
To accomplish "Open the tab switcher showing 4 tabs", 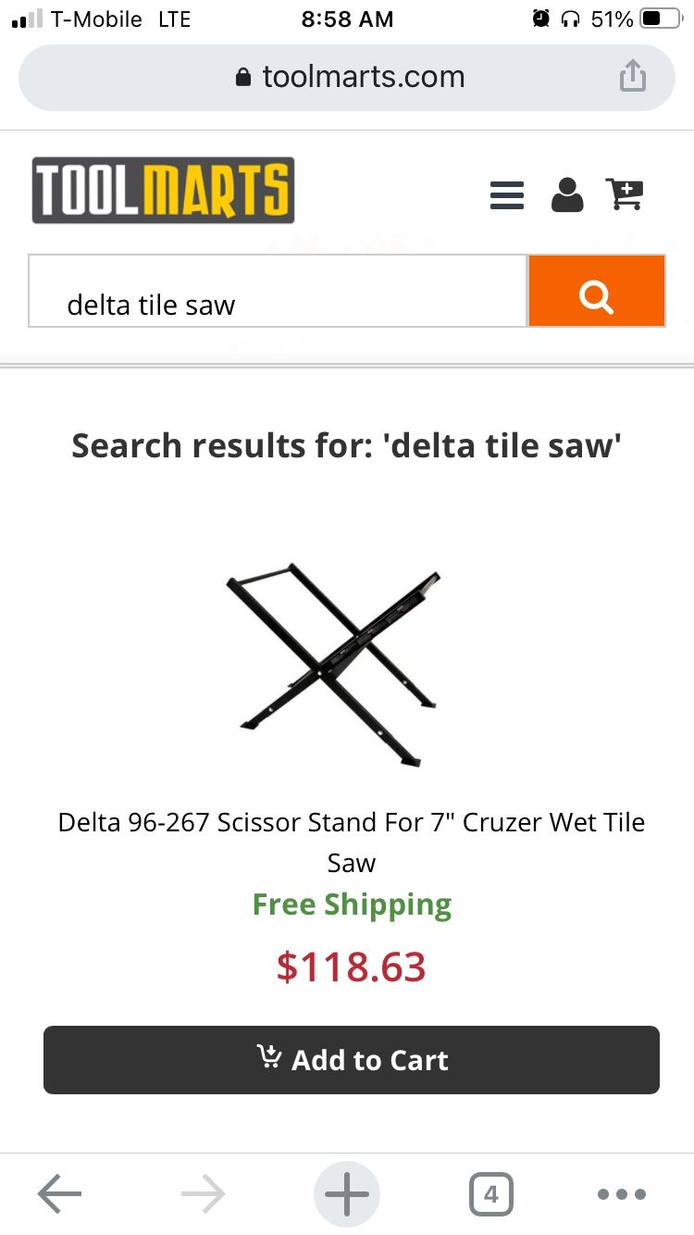I will pyautogui.click(x=490, y=1194).
